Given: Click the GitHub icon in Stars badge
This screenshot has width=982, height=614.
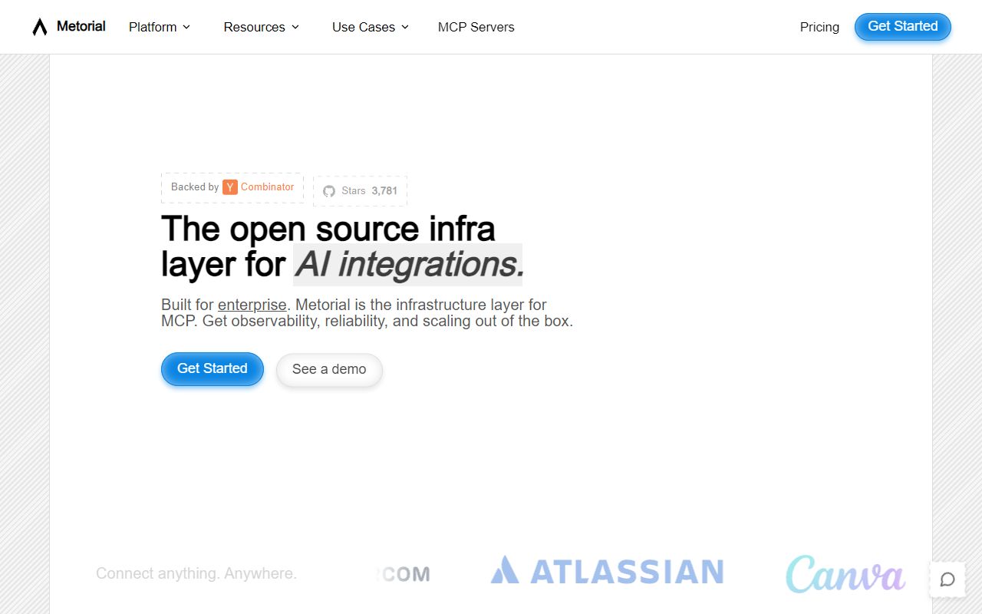Looking at the screenshot, I should [329, 191].
